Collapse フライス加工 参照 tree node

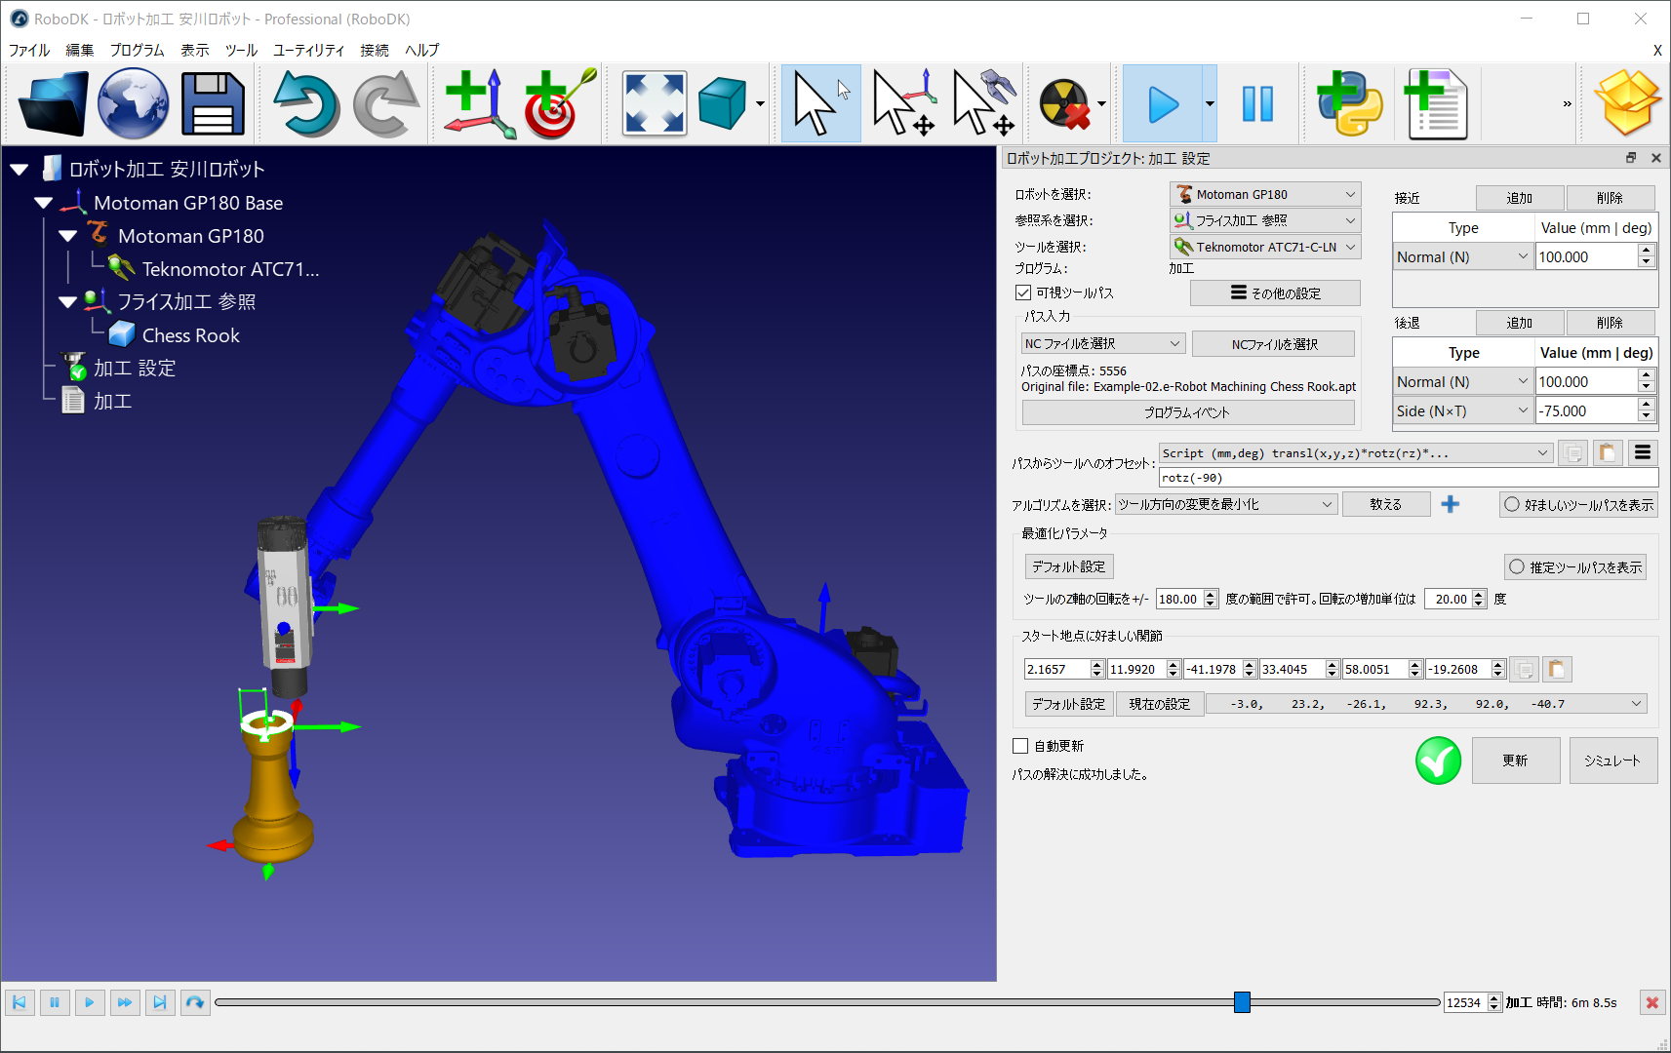67,302
